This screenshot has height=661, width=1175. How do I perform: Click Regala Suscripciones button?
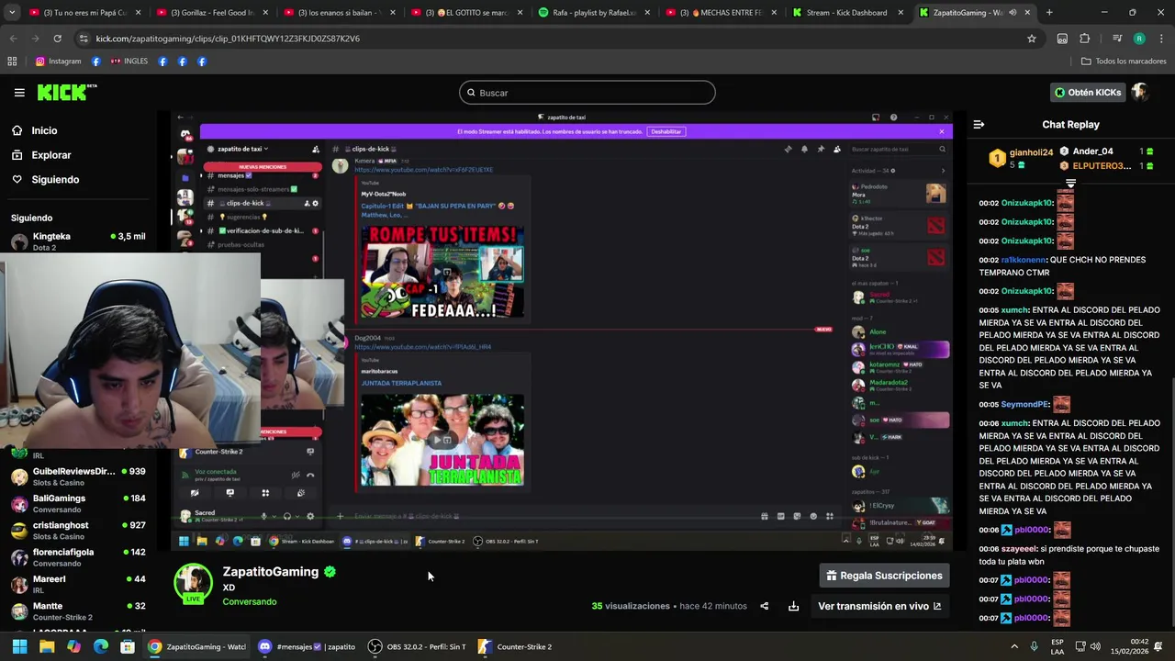pos(884,576)
